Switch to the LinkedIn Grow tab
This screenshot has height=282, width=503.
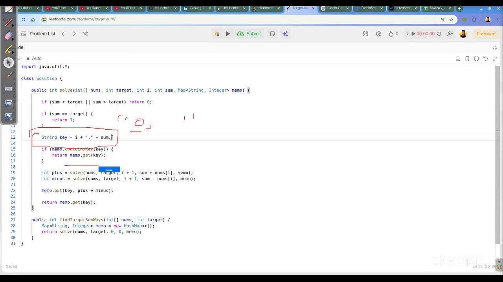coord(197,8)
